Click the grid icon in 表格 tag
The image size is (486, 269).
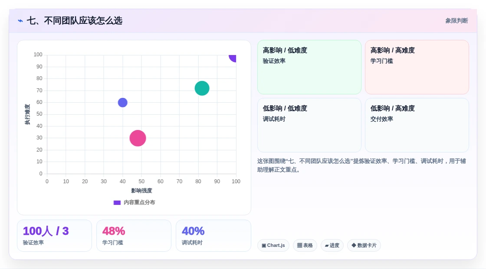point(299,246)
